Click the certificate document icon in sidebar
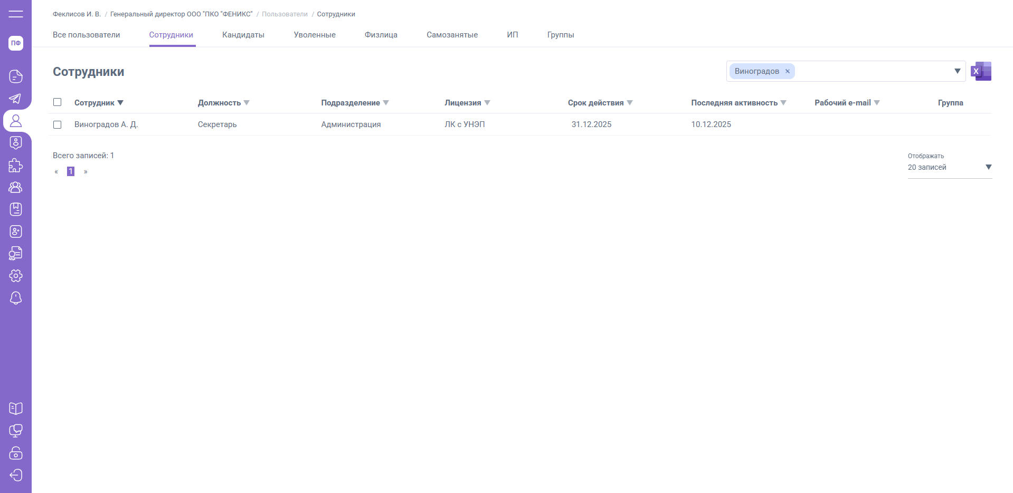Screen dimensions: 1013x493 click(16, 254)
